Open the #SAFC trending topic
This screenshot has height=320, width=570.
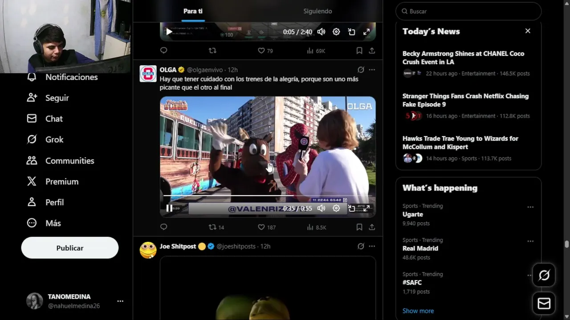click(x=412, y=283)
